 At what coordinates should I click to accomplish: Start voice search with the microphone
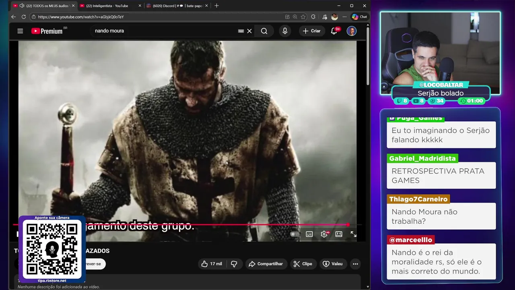[285, 31]
